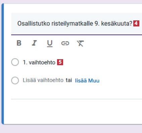The height and width of the screenshot is (133, 142).
Task: Place cursor at the word kesäkuuta in title
Action: pyautogui.click(x=117, y=23)
